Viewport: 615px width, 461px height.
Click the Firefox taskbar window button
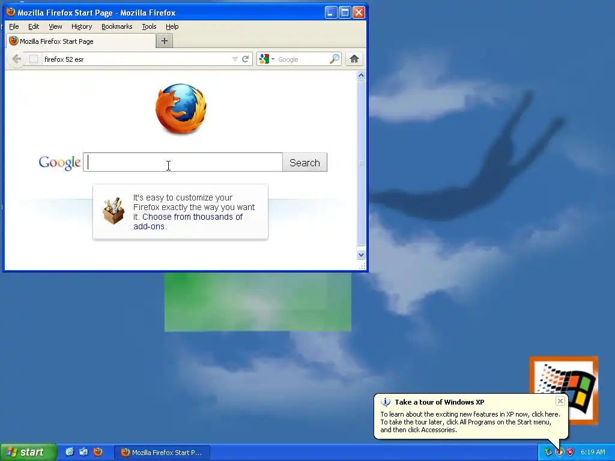click(162, 453)
